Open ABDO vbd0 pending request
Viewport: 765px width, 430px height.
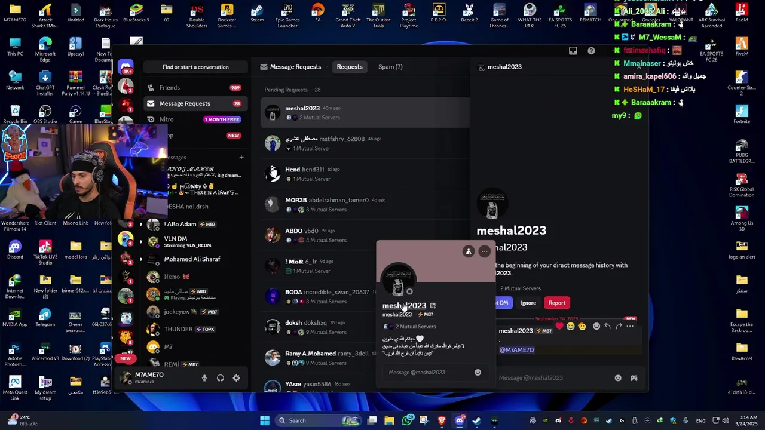coord(365,235)
